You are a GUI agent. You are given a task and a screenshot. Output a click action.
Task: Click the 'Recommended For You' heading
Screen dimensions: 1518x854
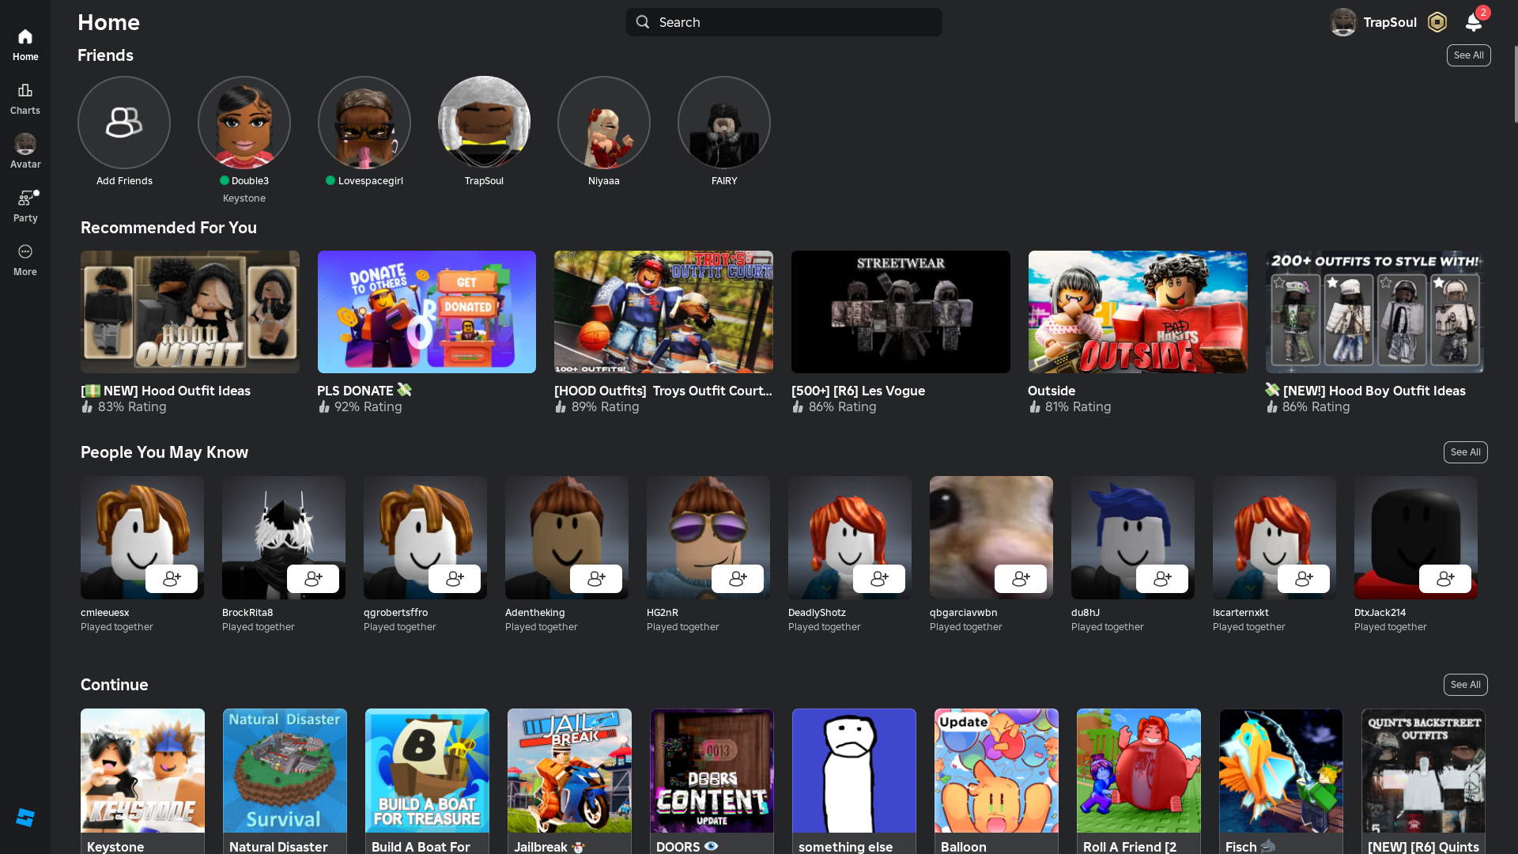click(x=168, y=228)
